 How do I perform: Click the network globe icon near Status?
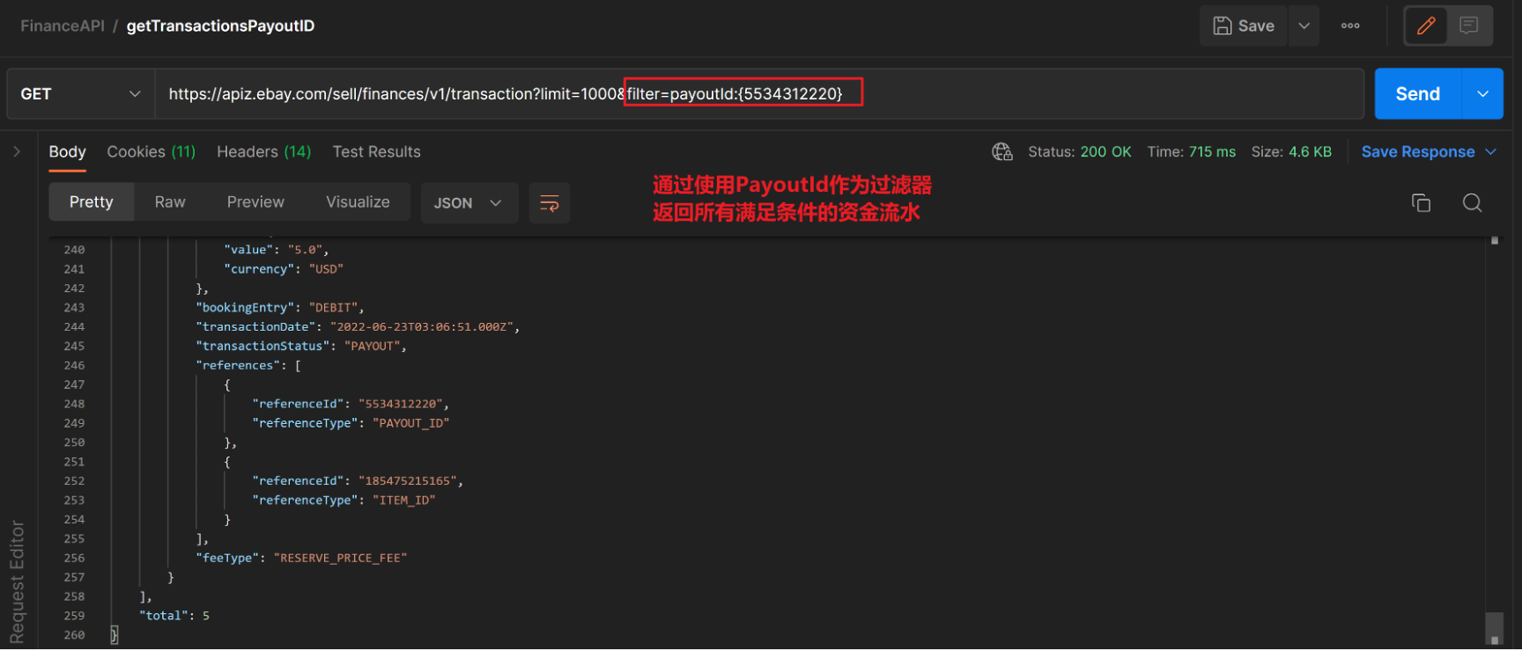click(x=1002, y=152)
